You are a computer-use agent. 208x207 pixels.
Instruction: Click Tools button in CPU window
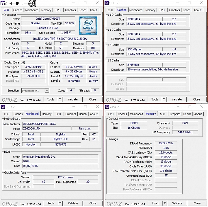point(51,99)
